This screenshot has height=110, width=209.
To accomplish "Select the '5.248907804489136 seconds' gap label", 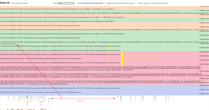I will tap(8, 44).
